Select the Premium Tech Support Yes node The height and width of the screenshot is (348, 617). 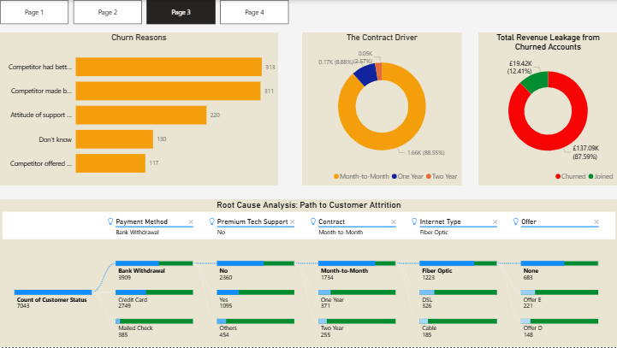coord(255,292)
